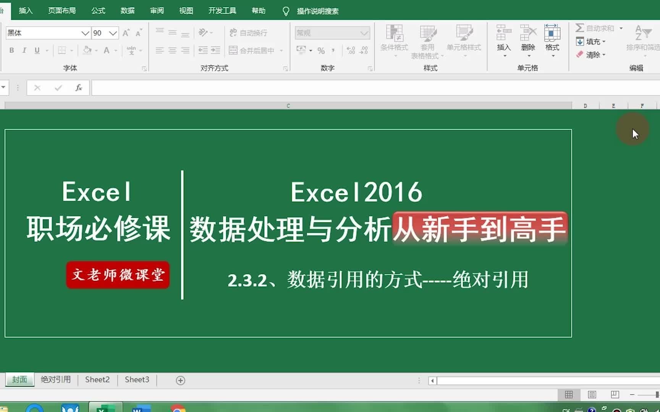Screen dimensions: 660x412
Task: Click the font color A icon
Action: click(107, 50)
